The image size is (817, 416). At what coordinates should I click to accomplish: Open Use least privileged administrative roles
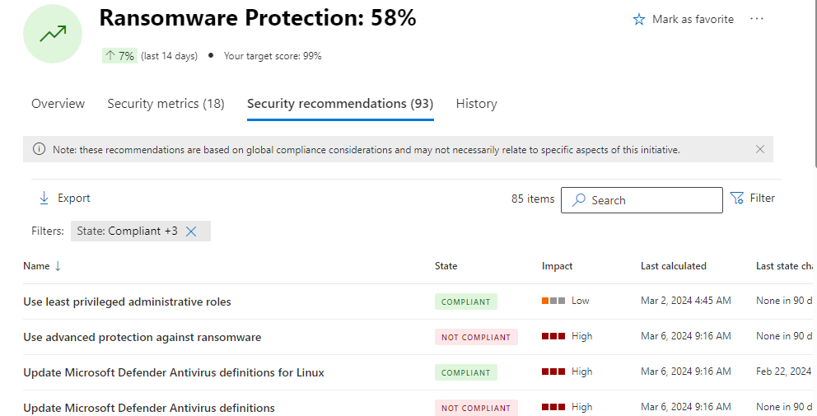point(127,302)
